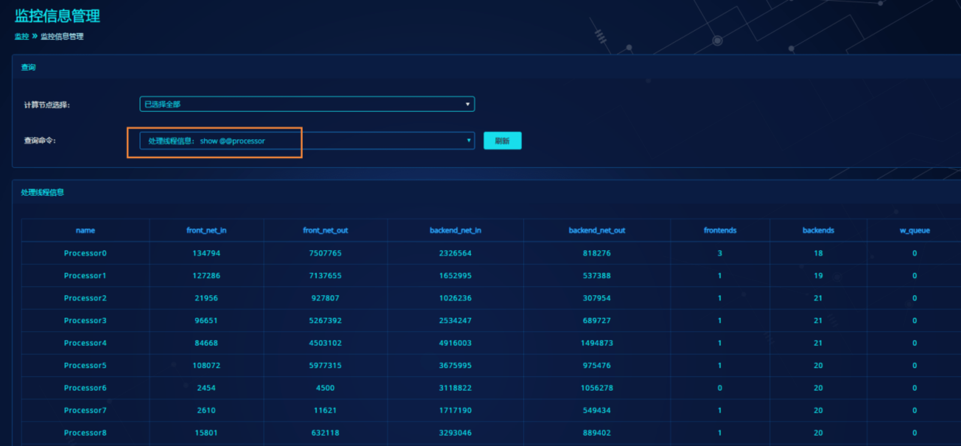Click the 监控 breadcrumb link
This screenshot has width=961, height=446.
(x=22, y=36)
